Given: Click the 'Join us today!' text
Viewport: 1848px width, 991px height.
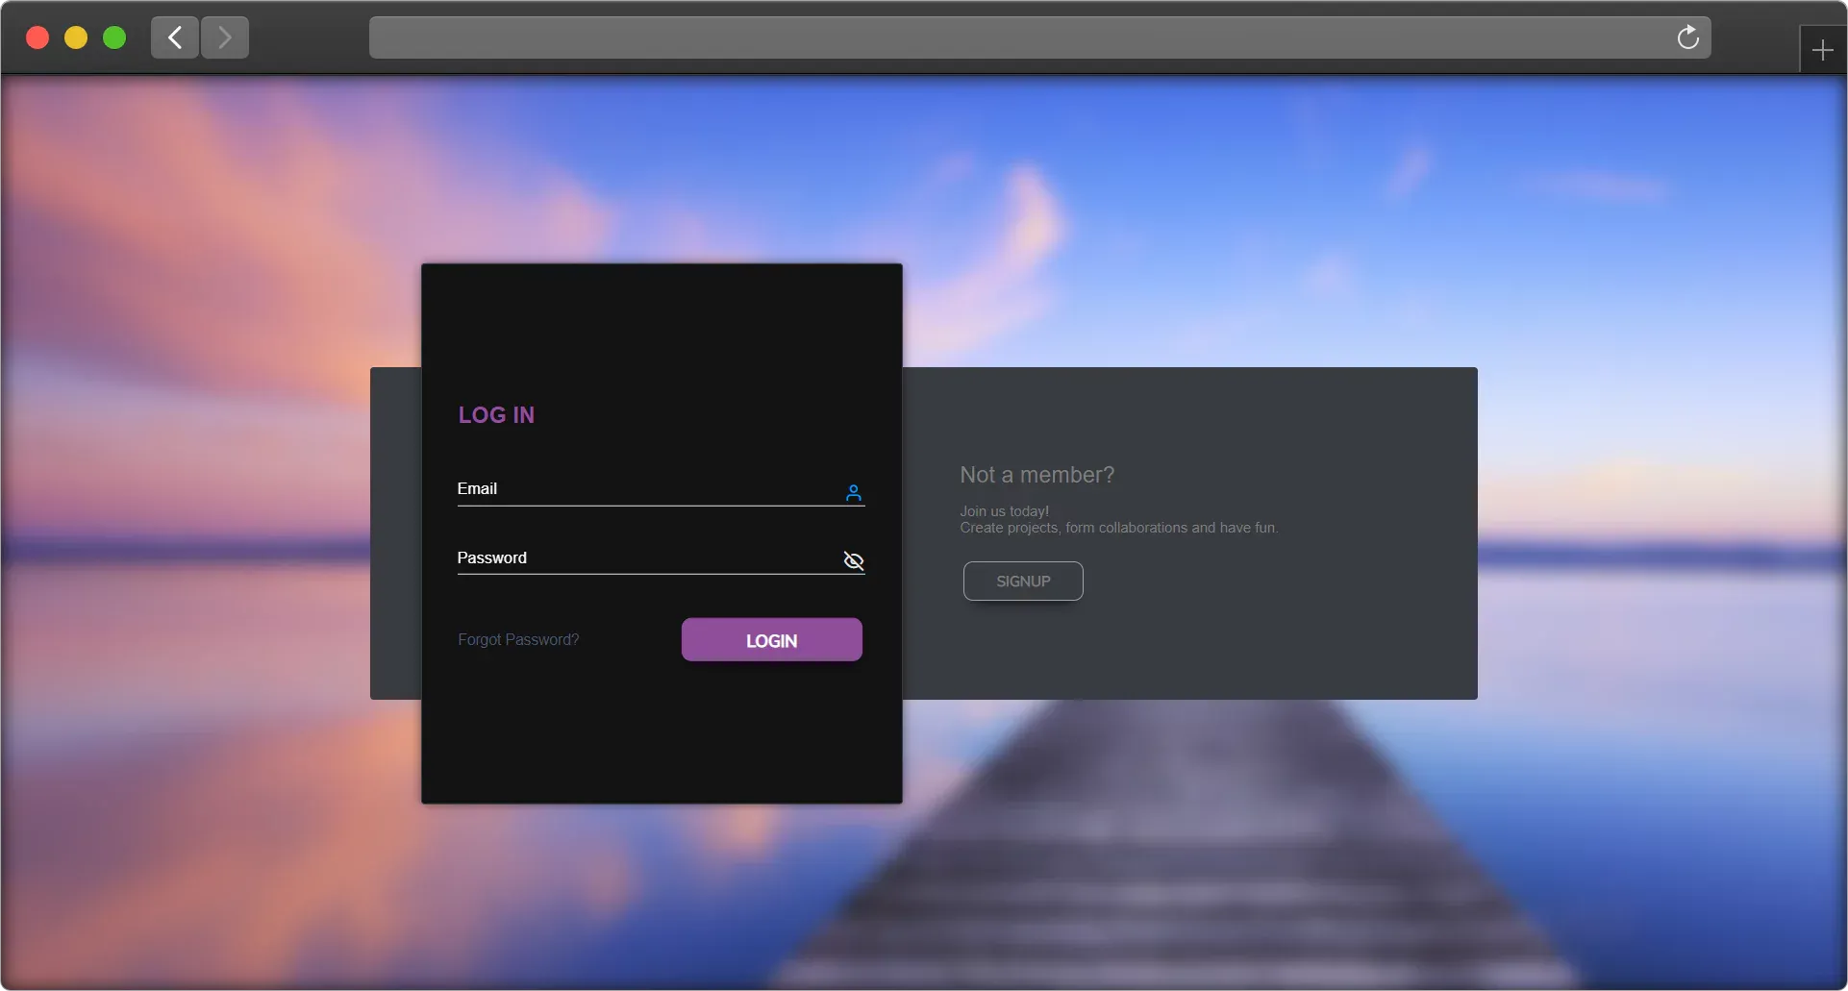Looking at the screenshot, I should tap(1004, 511).
